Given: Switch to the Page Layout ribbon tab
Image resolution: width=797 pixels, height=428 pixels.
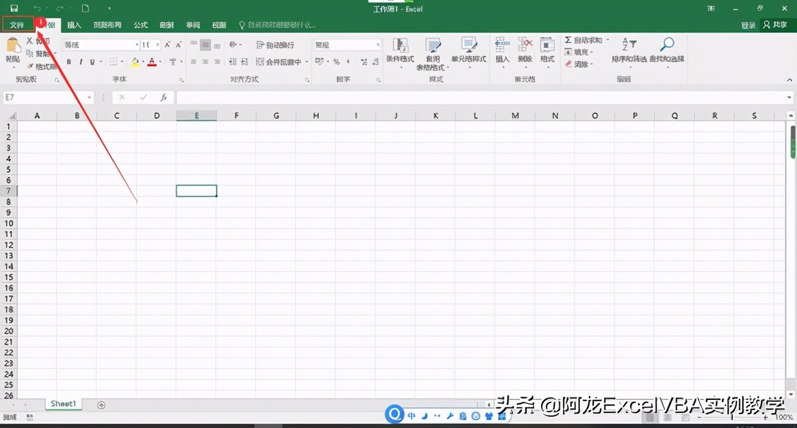Looking at the screenshot, I should tap(107, 25).
